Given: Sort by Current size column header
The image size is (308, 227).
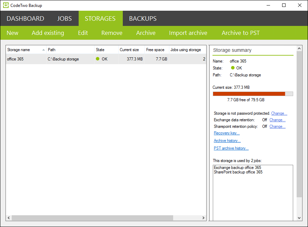Looking at the screenshot, I should pos(131,50).
